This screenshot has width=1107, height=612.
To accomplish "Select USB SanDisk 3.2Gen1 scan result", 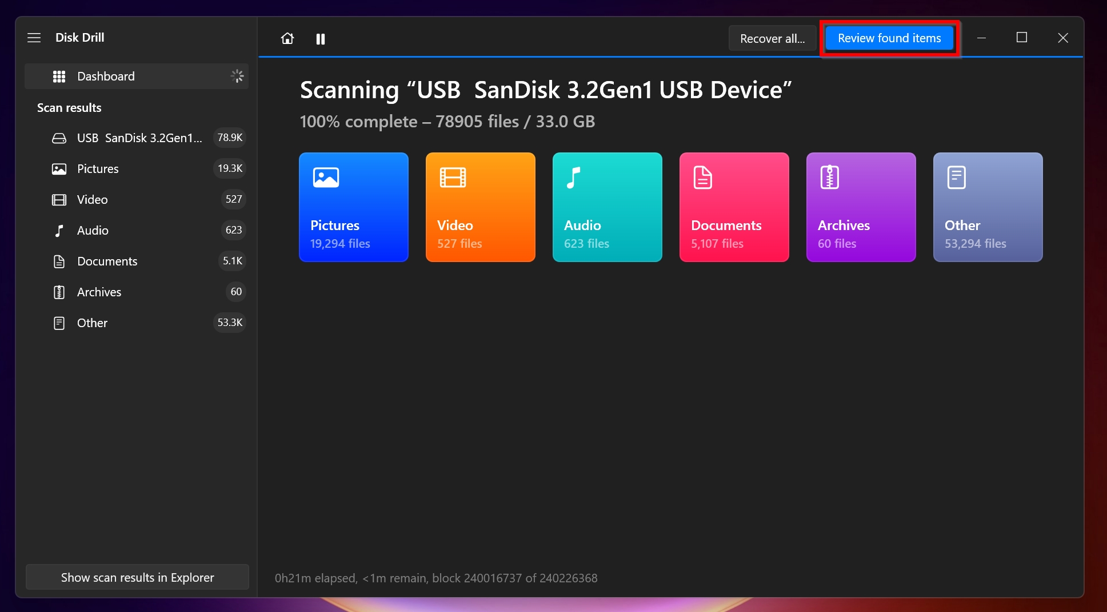I will click(137, 138).
